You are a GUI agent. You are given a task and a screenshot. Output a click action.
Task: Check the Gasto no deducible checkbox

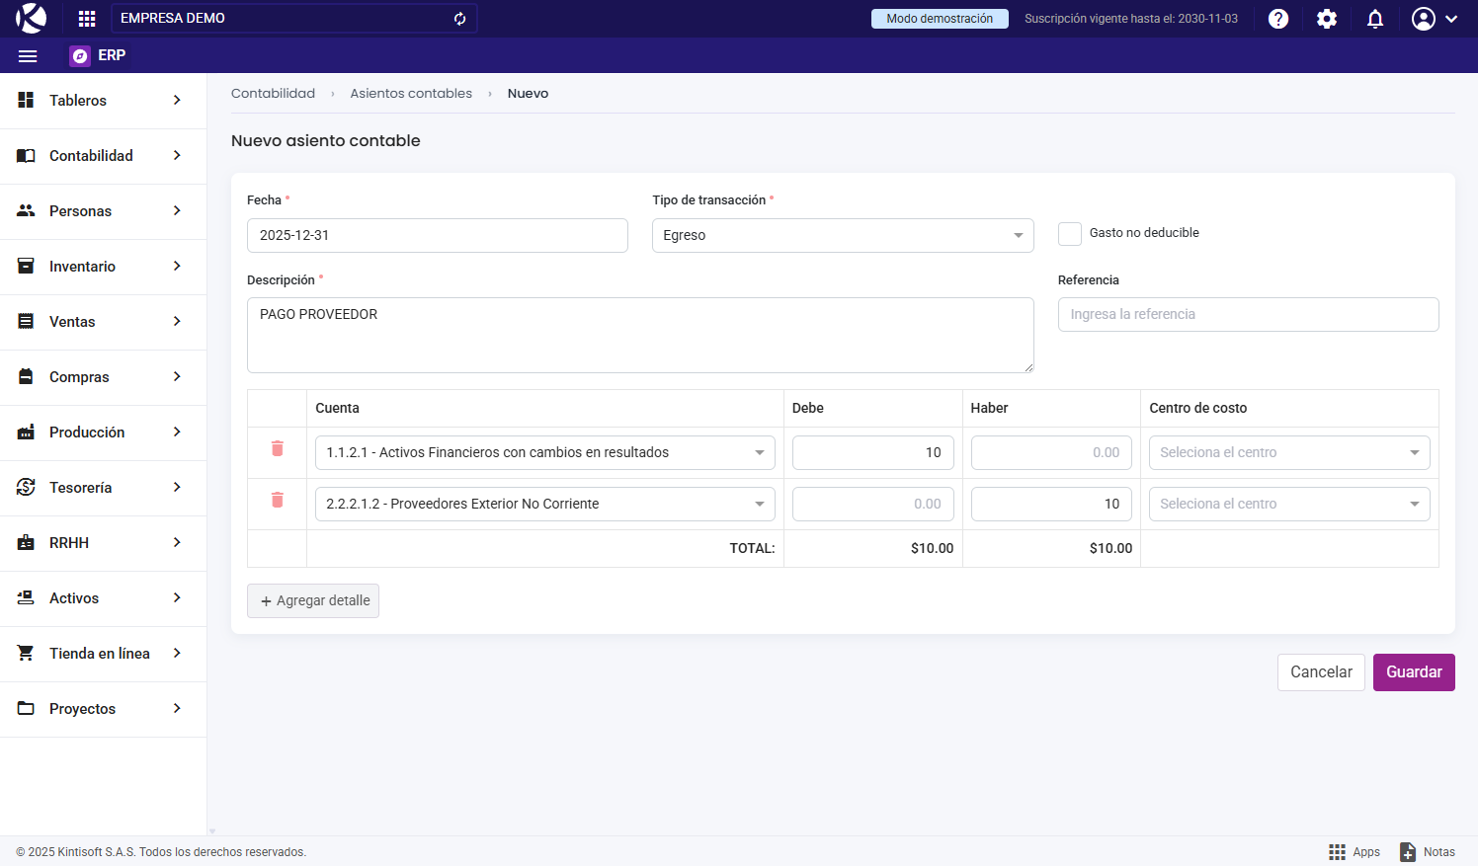pos(1070,234)
